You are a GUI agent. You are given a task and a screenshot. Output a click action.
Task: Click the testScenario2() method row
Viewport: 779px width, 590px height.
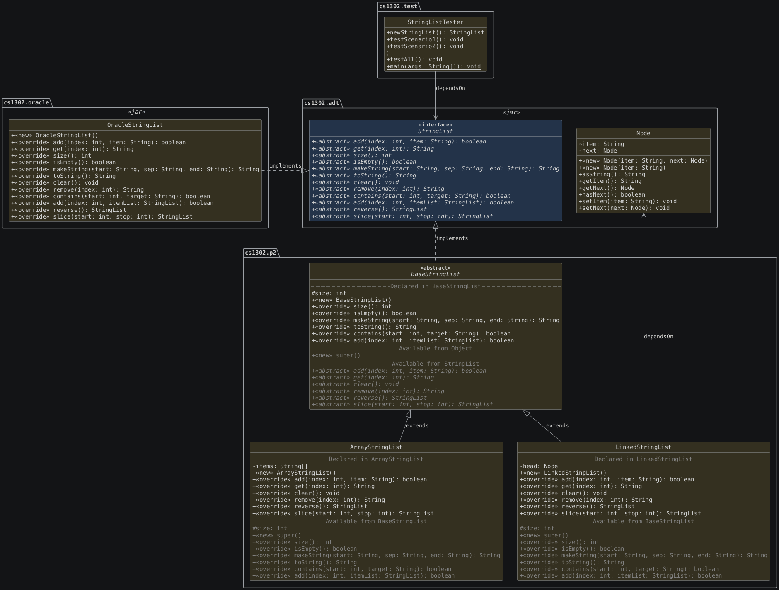pos(425,46)
